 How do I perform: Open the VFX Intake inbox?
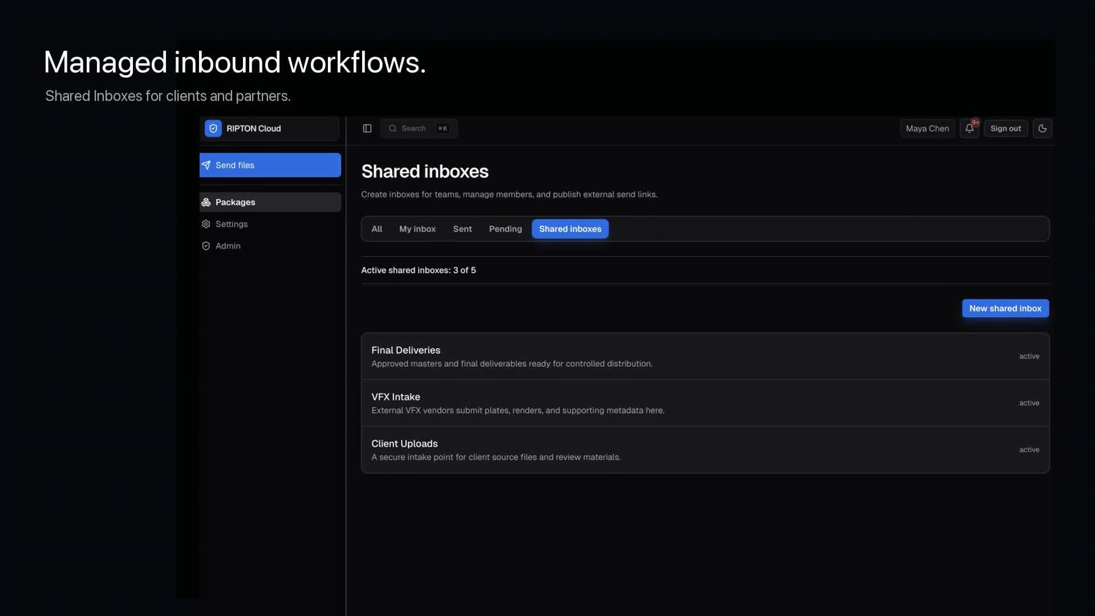(x=705, y=403)
